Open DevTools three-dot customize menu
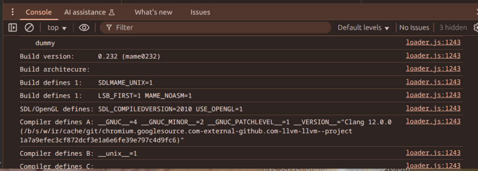The width and height of the screenshot is (478, 171). (13, 12)
